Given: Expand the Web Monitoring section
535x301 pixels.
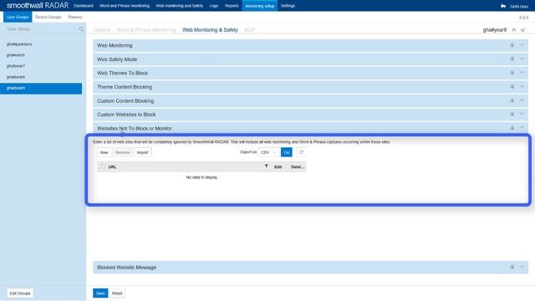Looking at the screenshot, I should (x=522, y=45).
